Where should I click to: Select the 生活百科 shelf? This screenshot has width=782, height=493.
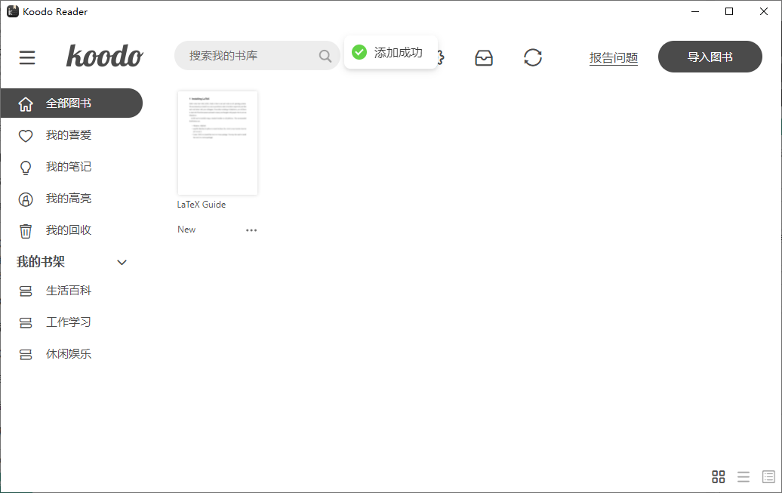(x=66, y=290)
